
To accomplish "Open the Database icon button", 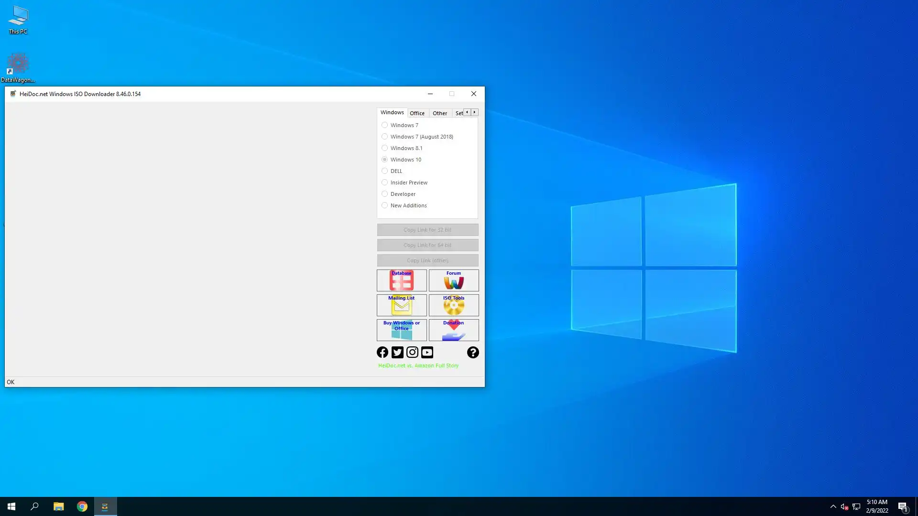I will pos(401,280).
